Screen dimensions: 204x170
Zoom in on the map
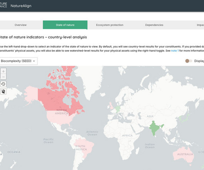[3, 72]
